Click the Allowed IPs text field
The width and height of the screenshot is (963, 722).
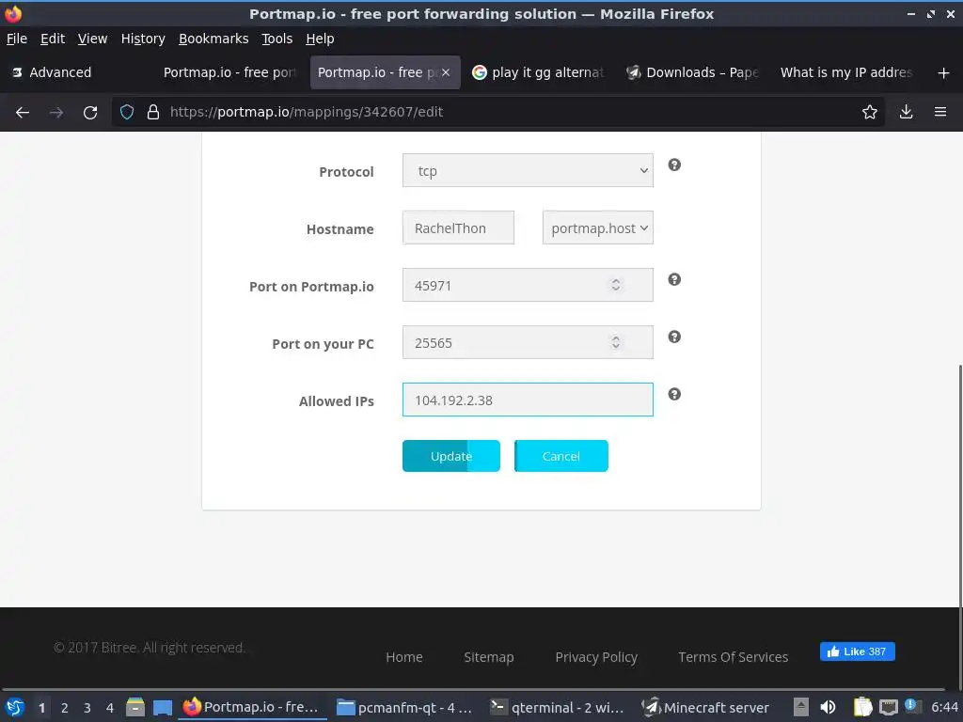(x=528, y=400)
